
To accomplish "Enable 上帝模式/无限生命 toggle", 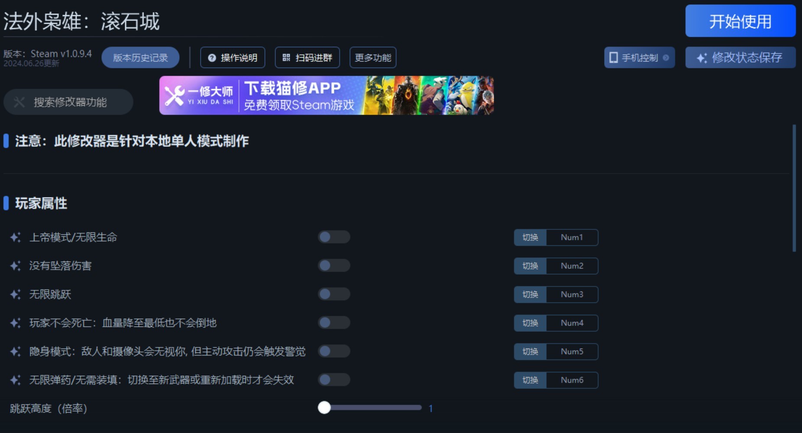I will click(334, 237).
